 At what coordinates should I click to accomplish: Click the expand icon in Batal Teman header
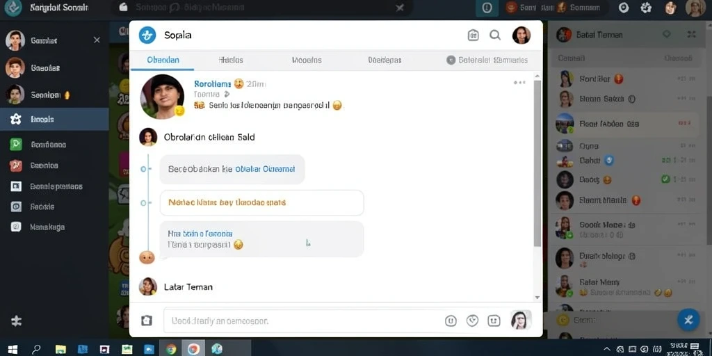pyautogui.click(x=692, y=34)
